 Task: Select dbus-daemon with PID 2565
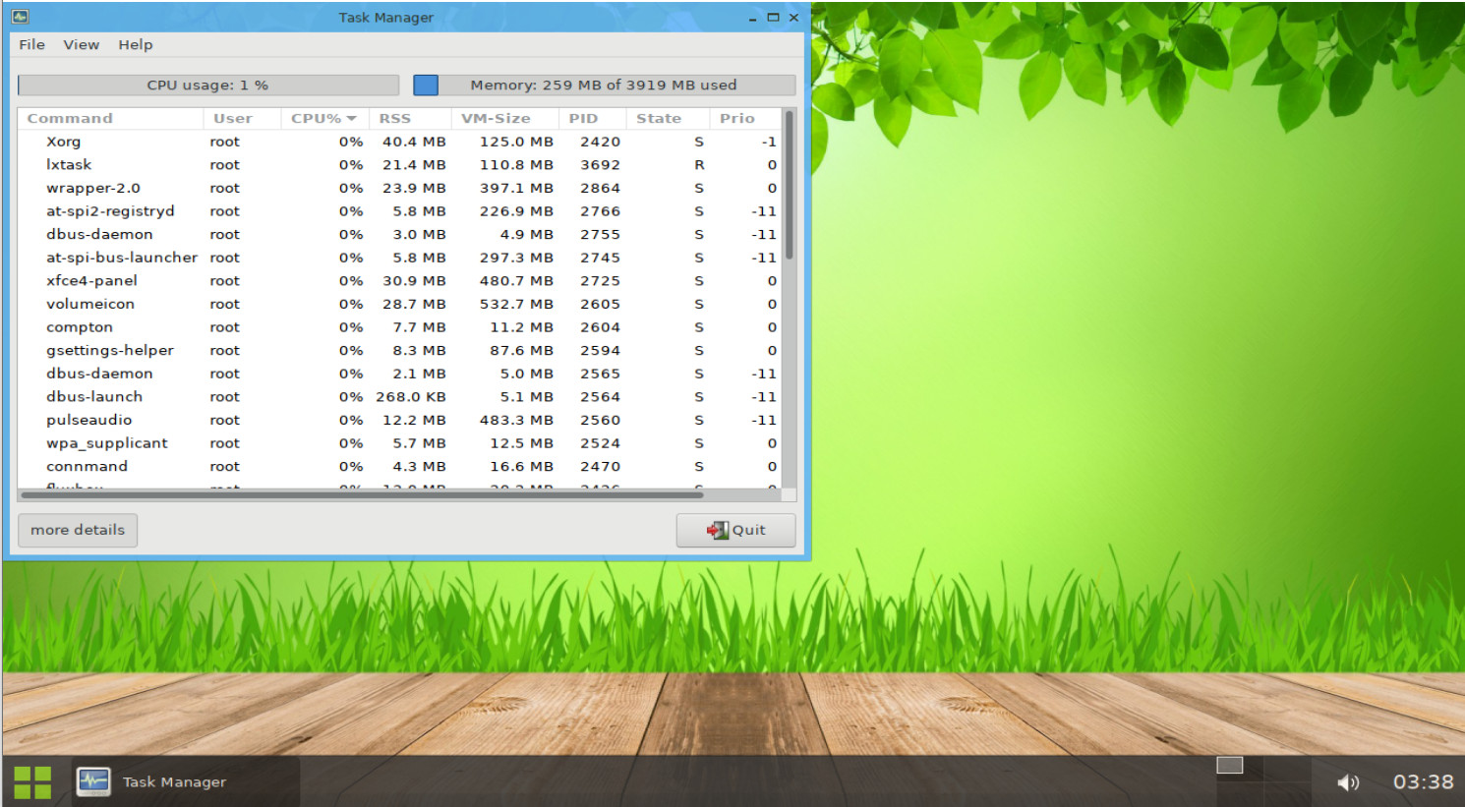[400, 375]
